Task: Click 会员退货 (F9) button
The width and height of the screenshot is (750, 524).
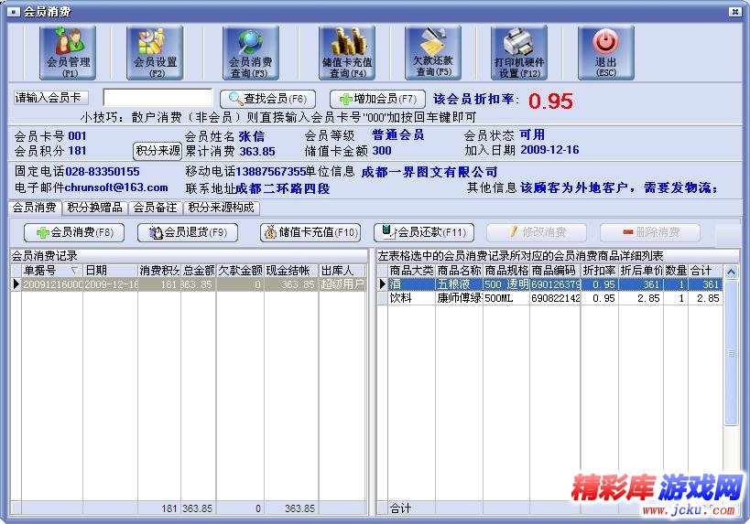Action: pyautogui.click(x=188, y=232)
